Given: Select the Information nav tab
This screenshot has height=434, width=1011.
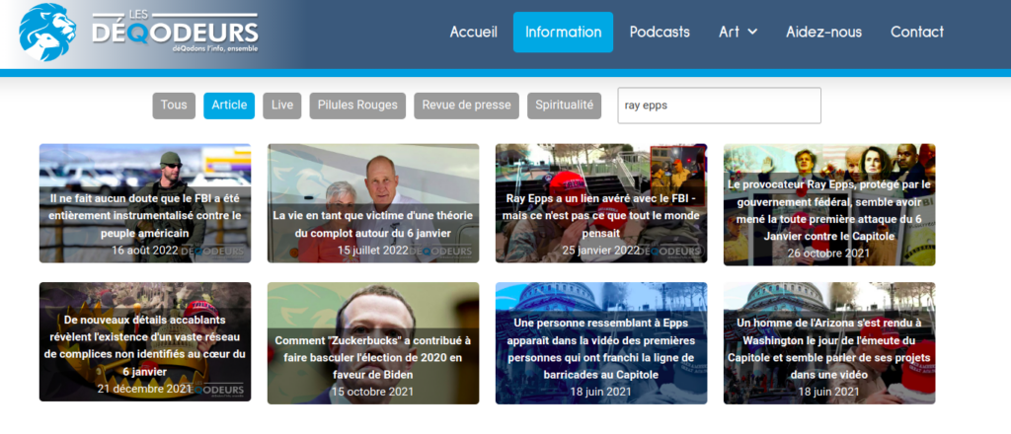Looking at the screenshot, I should pyautogui.click(x=563, y=33).
